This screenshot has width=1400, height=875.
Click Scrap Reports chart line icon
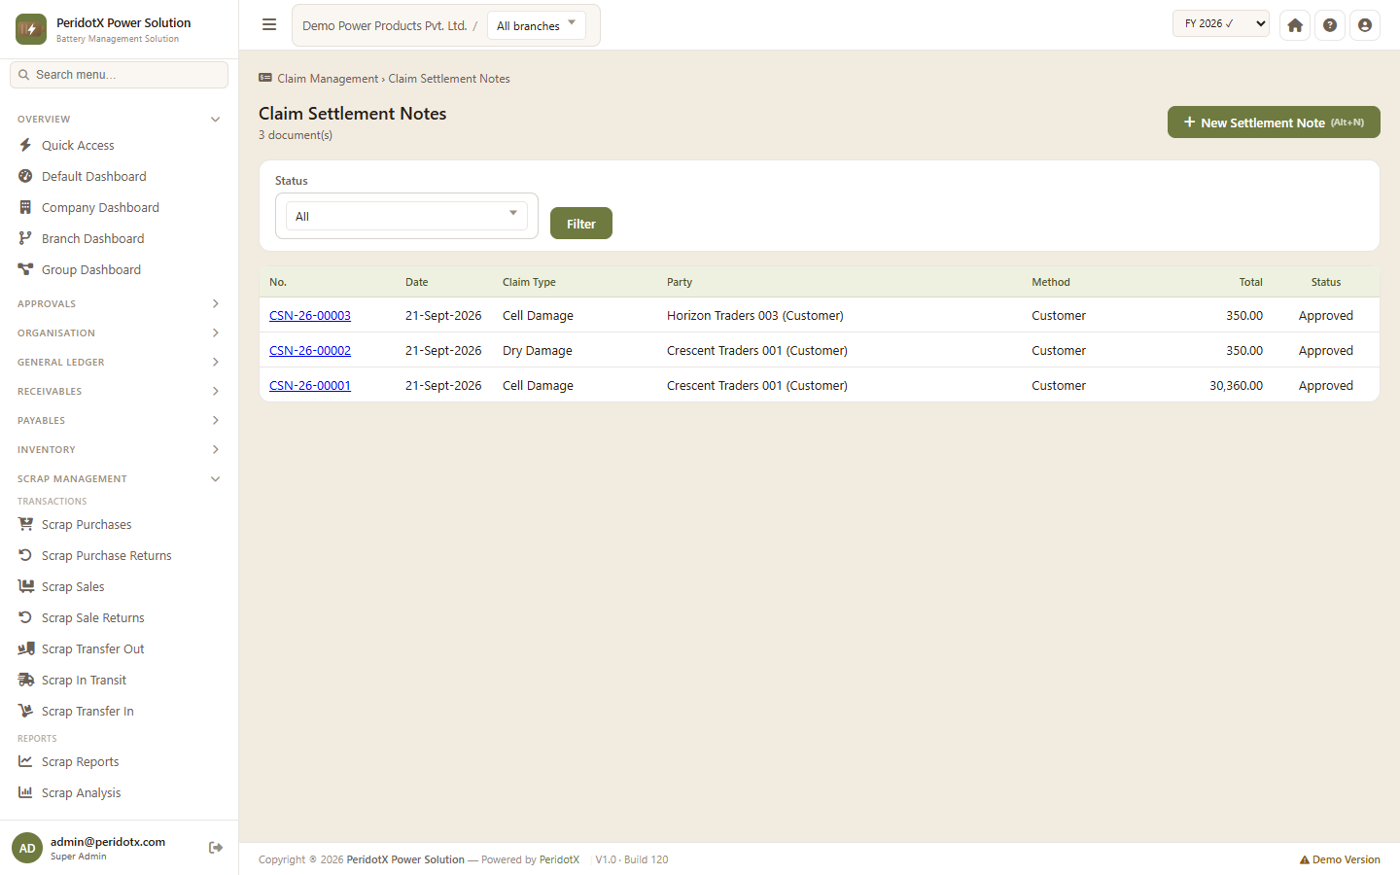tap(25, 761)
